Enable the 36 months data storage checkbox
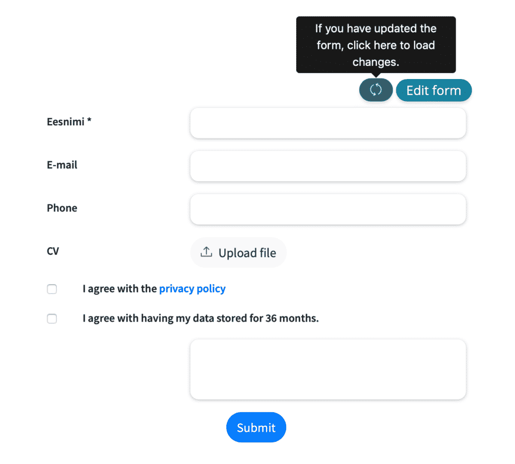515x464 pixels. click(x=52, y=319)
